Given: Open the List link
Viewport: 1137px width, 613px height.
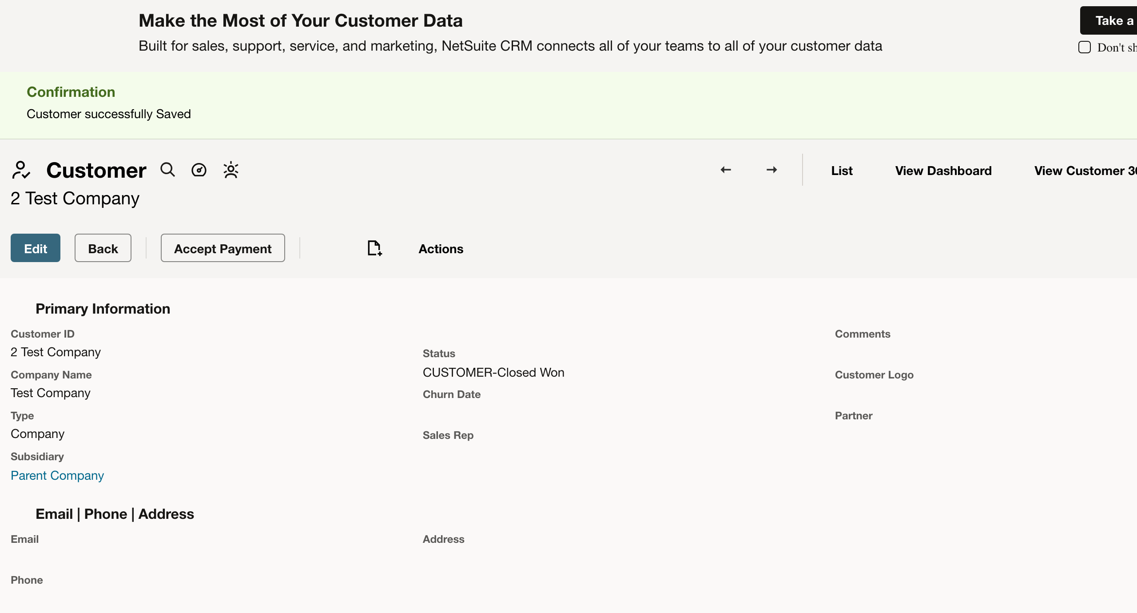Looking at the screenshot, I should point(842,171).
